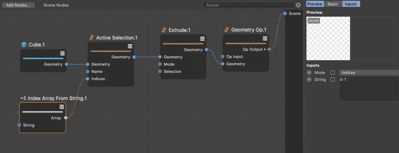Click the Extrude.1 node type icon
Viewport: 399px width, 153px height.
point(164,30)
